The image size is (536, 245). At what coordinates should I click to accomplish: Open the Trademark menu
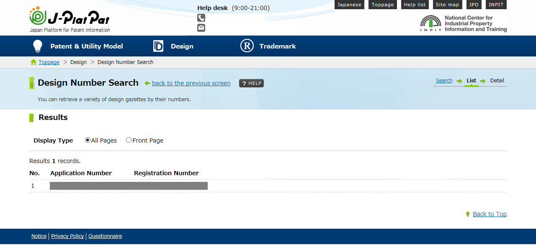277,46
